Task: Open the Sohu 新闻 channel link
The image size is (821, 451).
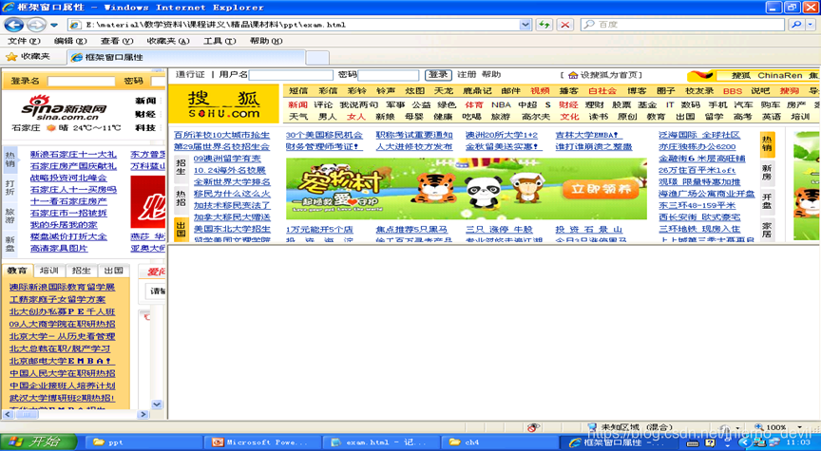Action: (x=298, y=104)
